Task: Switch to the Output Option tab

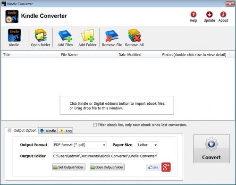Action: pyautogui.click(x=22, y=130)
